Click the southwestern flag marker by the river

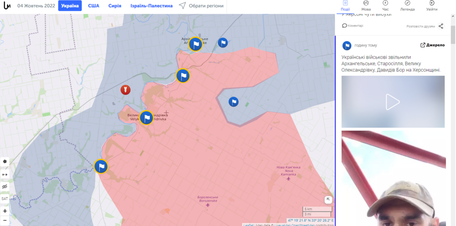(101, 166)
